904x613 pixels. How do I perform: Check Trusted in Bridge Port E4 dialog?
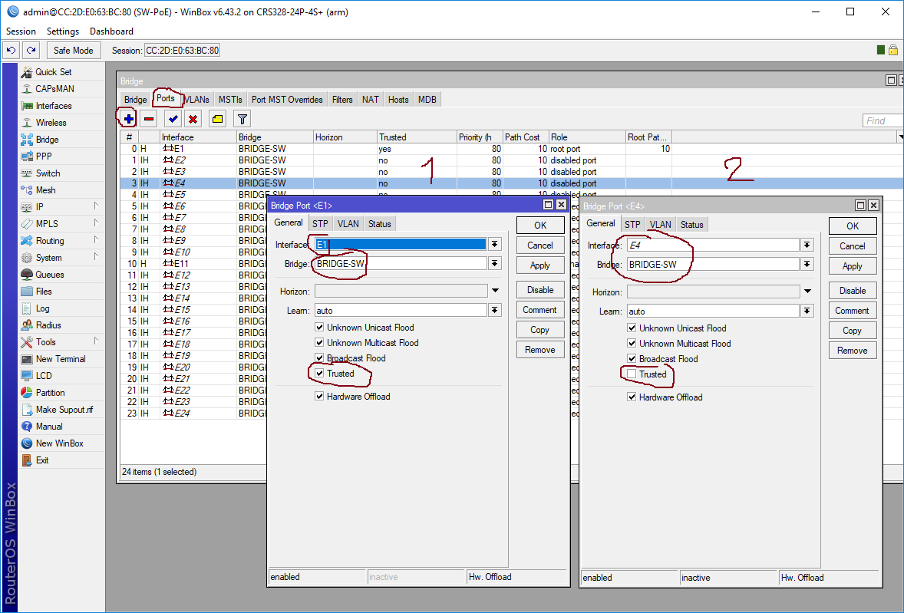[x=632, y=374]
